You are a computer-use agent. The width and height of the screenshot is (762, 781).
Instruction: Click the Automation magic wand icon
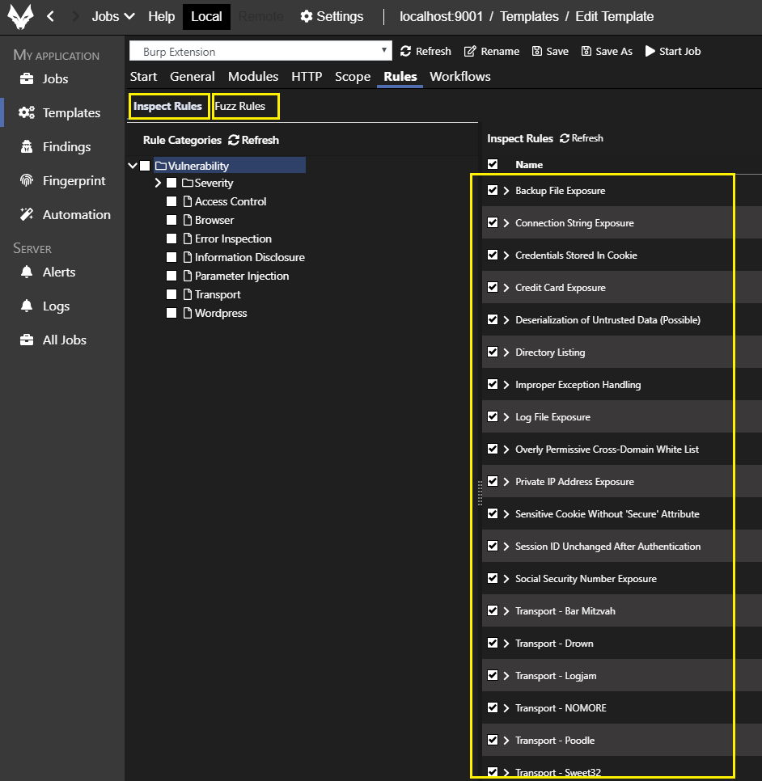click(x=27, y=214)
